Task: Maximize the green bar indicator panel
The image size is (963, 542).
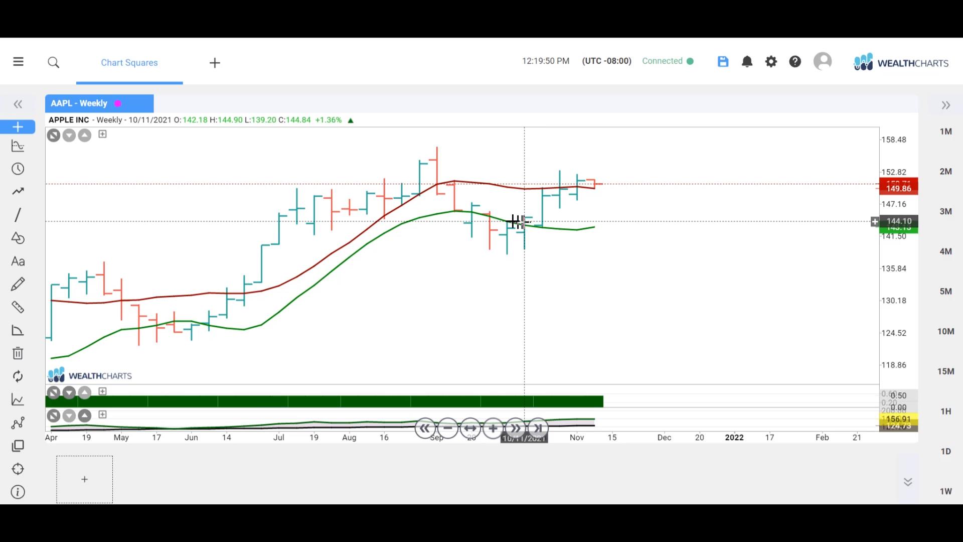Action: pos(102,391)
